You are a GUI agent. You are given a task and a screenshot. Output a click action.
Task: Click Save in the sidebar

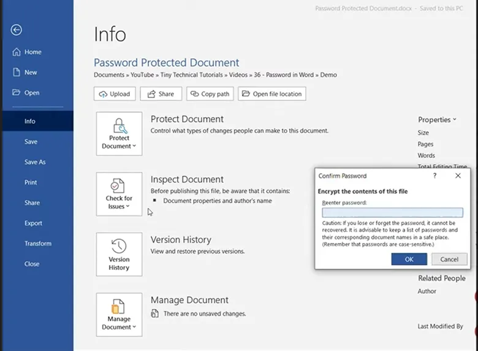(x=31, y=142)
